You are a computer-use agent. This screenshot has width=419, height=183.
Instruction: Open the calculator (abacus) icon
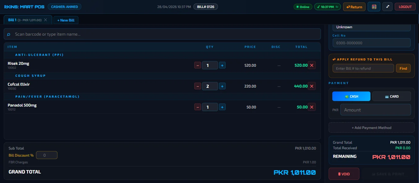coord(374,7)
